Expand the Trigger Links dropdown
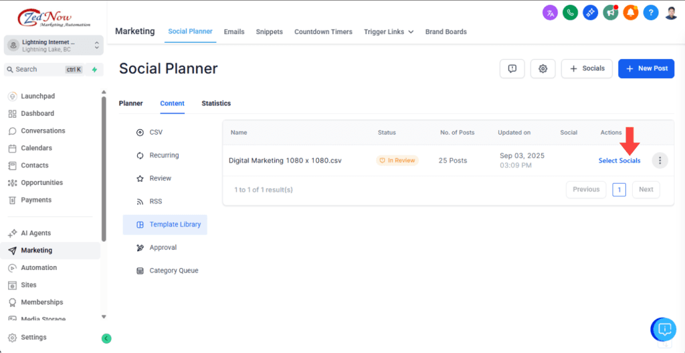Viewport: 685px width, 353px height. click(x=389, y=31)
